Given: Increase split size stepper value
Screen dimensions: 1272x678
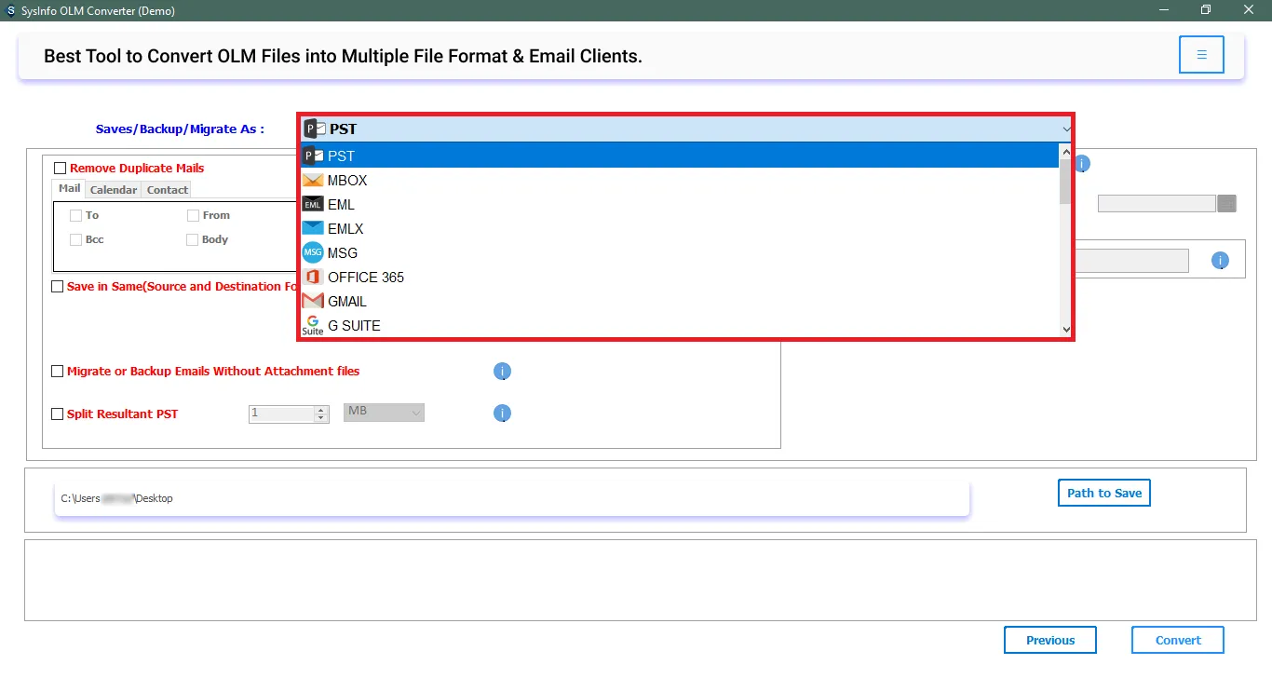Looking at the screenshot, I should [321, 410].
